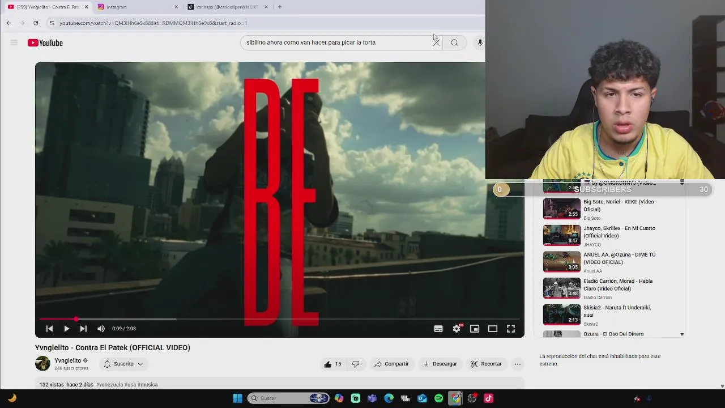This screenshot has height=408, width=725.
Task: Open OBS Studio from taskbar
Action: click(472, 398)
